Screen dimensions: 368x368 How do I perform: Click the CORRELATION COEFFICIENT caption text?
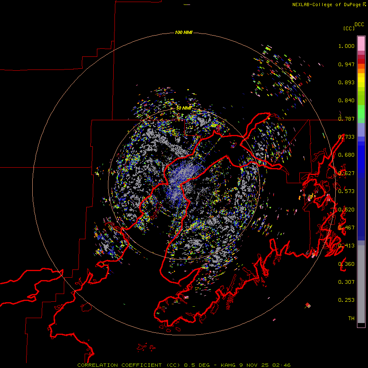coord(184,365)
